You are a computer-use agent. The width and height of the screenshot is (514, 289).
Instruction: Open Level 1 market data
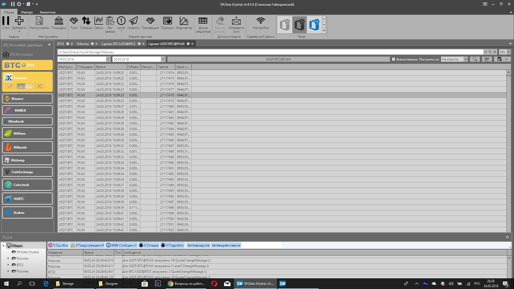click(x=121, y=25)
